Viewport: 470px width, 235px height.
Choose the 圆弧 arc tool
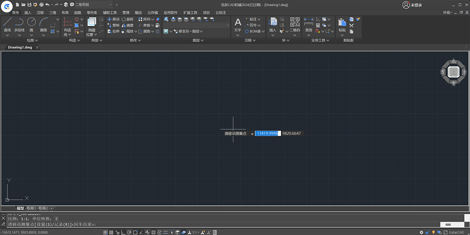click(x=43, y=22)
